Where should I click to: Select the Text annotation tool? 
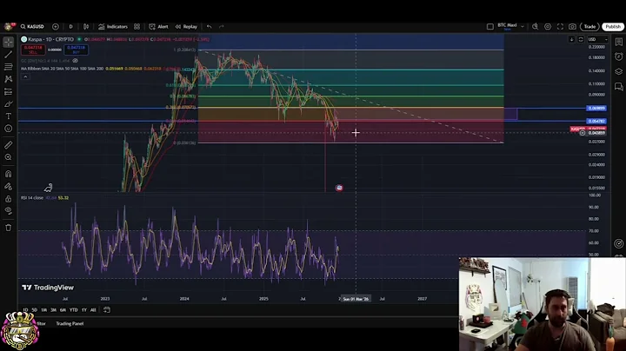[8, 116]
